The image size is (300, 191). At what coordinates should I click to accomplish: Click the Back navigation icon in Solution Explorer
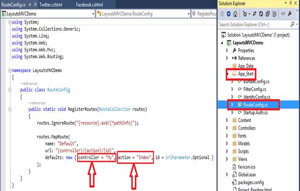coord(222,14)
